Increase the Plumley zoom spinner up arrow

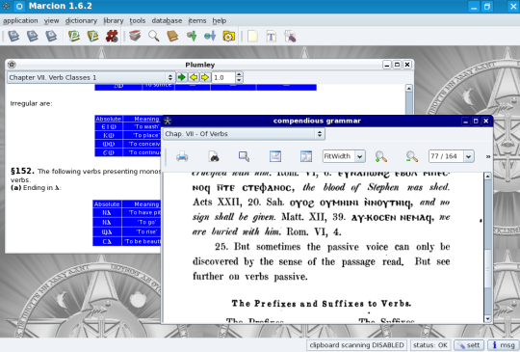point(239,74)
